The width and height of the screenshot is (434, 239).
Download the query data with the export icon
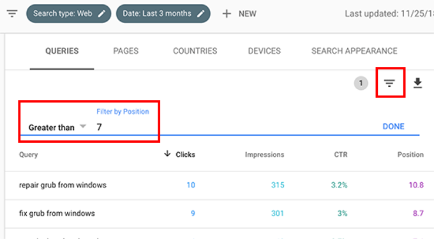point(417,83)
